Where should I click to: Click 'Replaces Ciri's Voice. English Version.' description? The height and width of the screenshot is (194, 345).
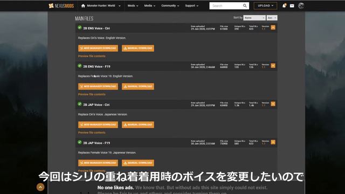tap(102, 38)
